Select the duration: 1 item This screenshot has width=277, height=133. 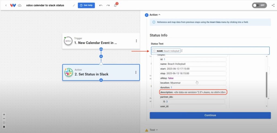(x=193, y=88)
